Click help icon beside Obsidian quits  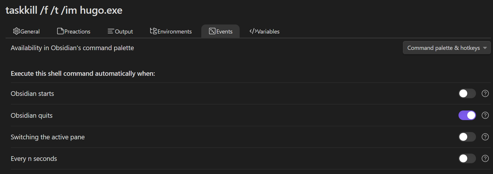pyautogui.click(x=485, y=115)
